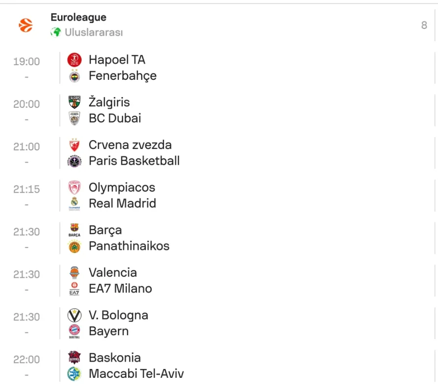The height and width of the screenshot is (392, 438).
Task: Click the match count number 8
Action: click(x=424, y=25)
